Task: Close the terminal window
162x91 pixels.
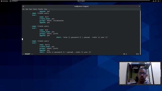Action: pos(139,6)
